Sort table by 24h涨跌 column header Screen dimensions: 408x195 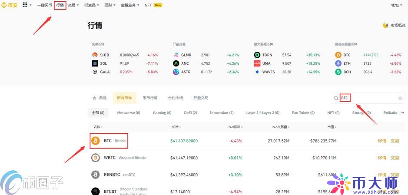point(235,127)
